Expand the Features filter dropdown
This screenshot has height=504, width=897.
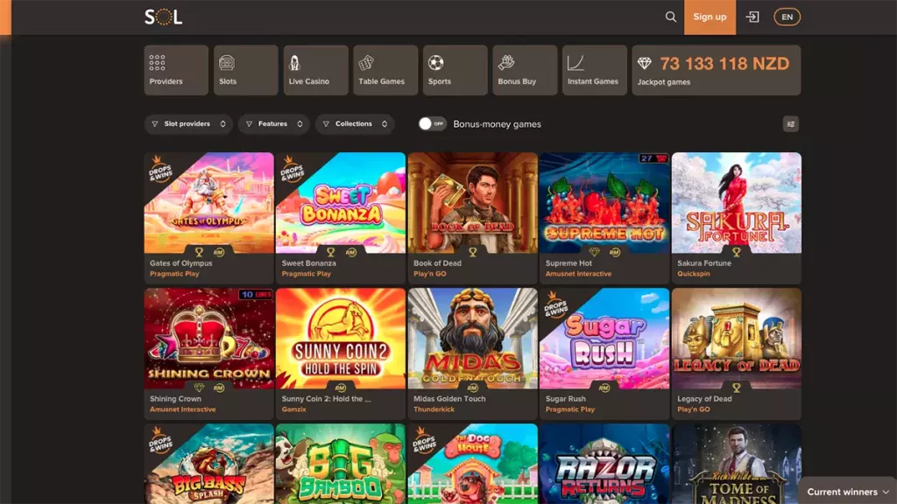273,124
